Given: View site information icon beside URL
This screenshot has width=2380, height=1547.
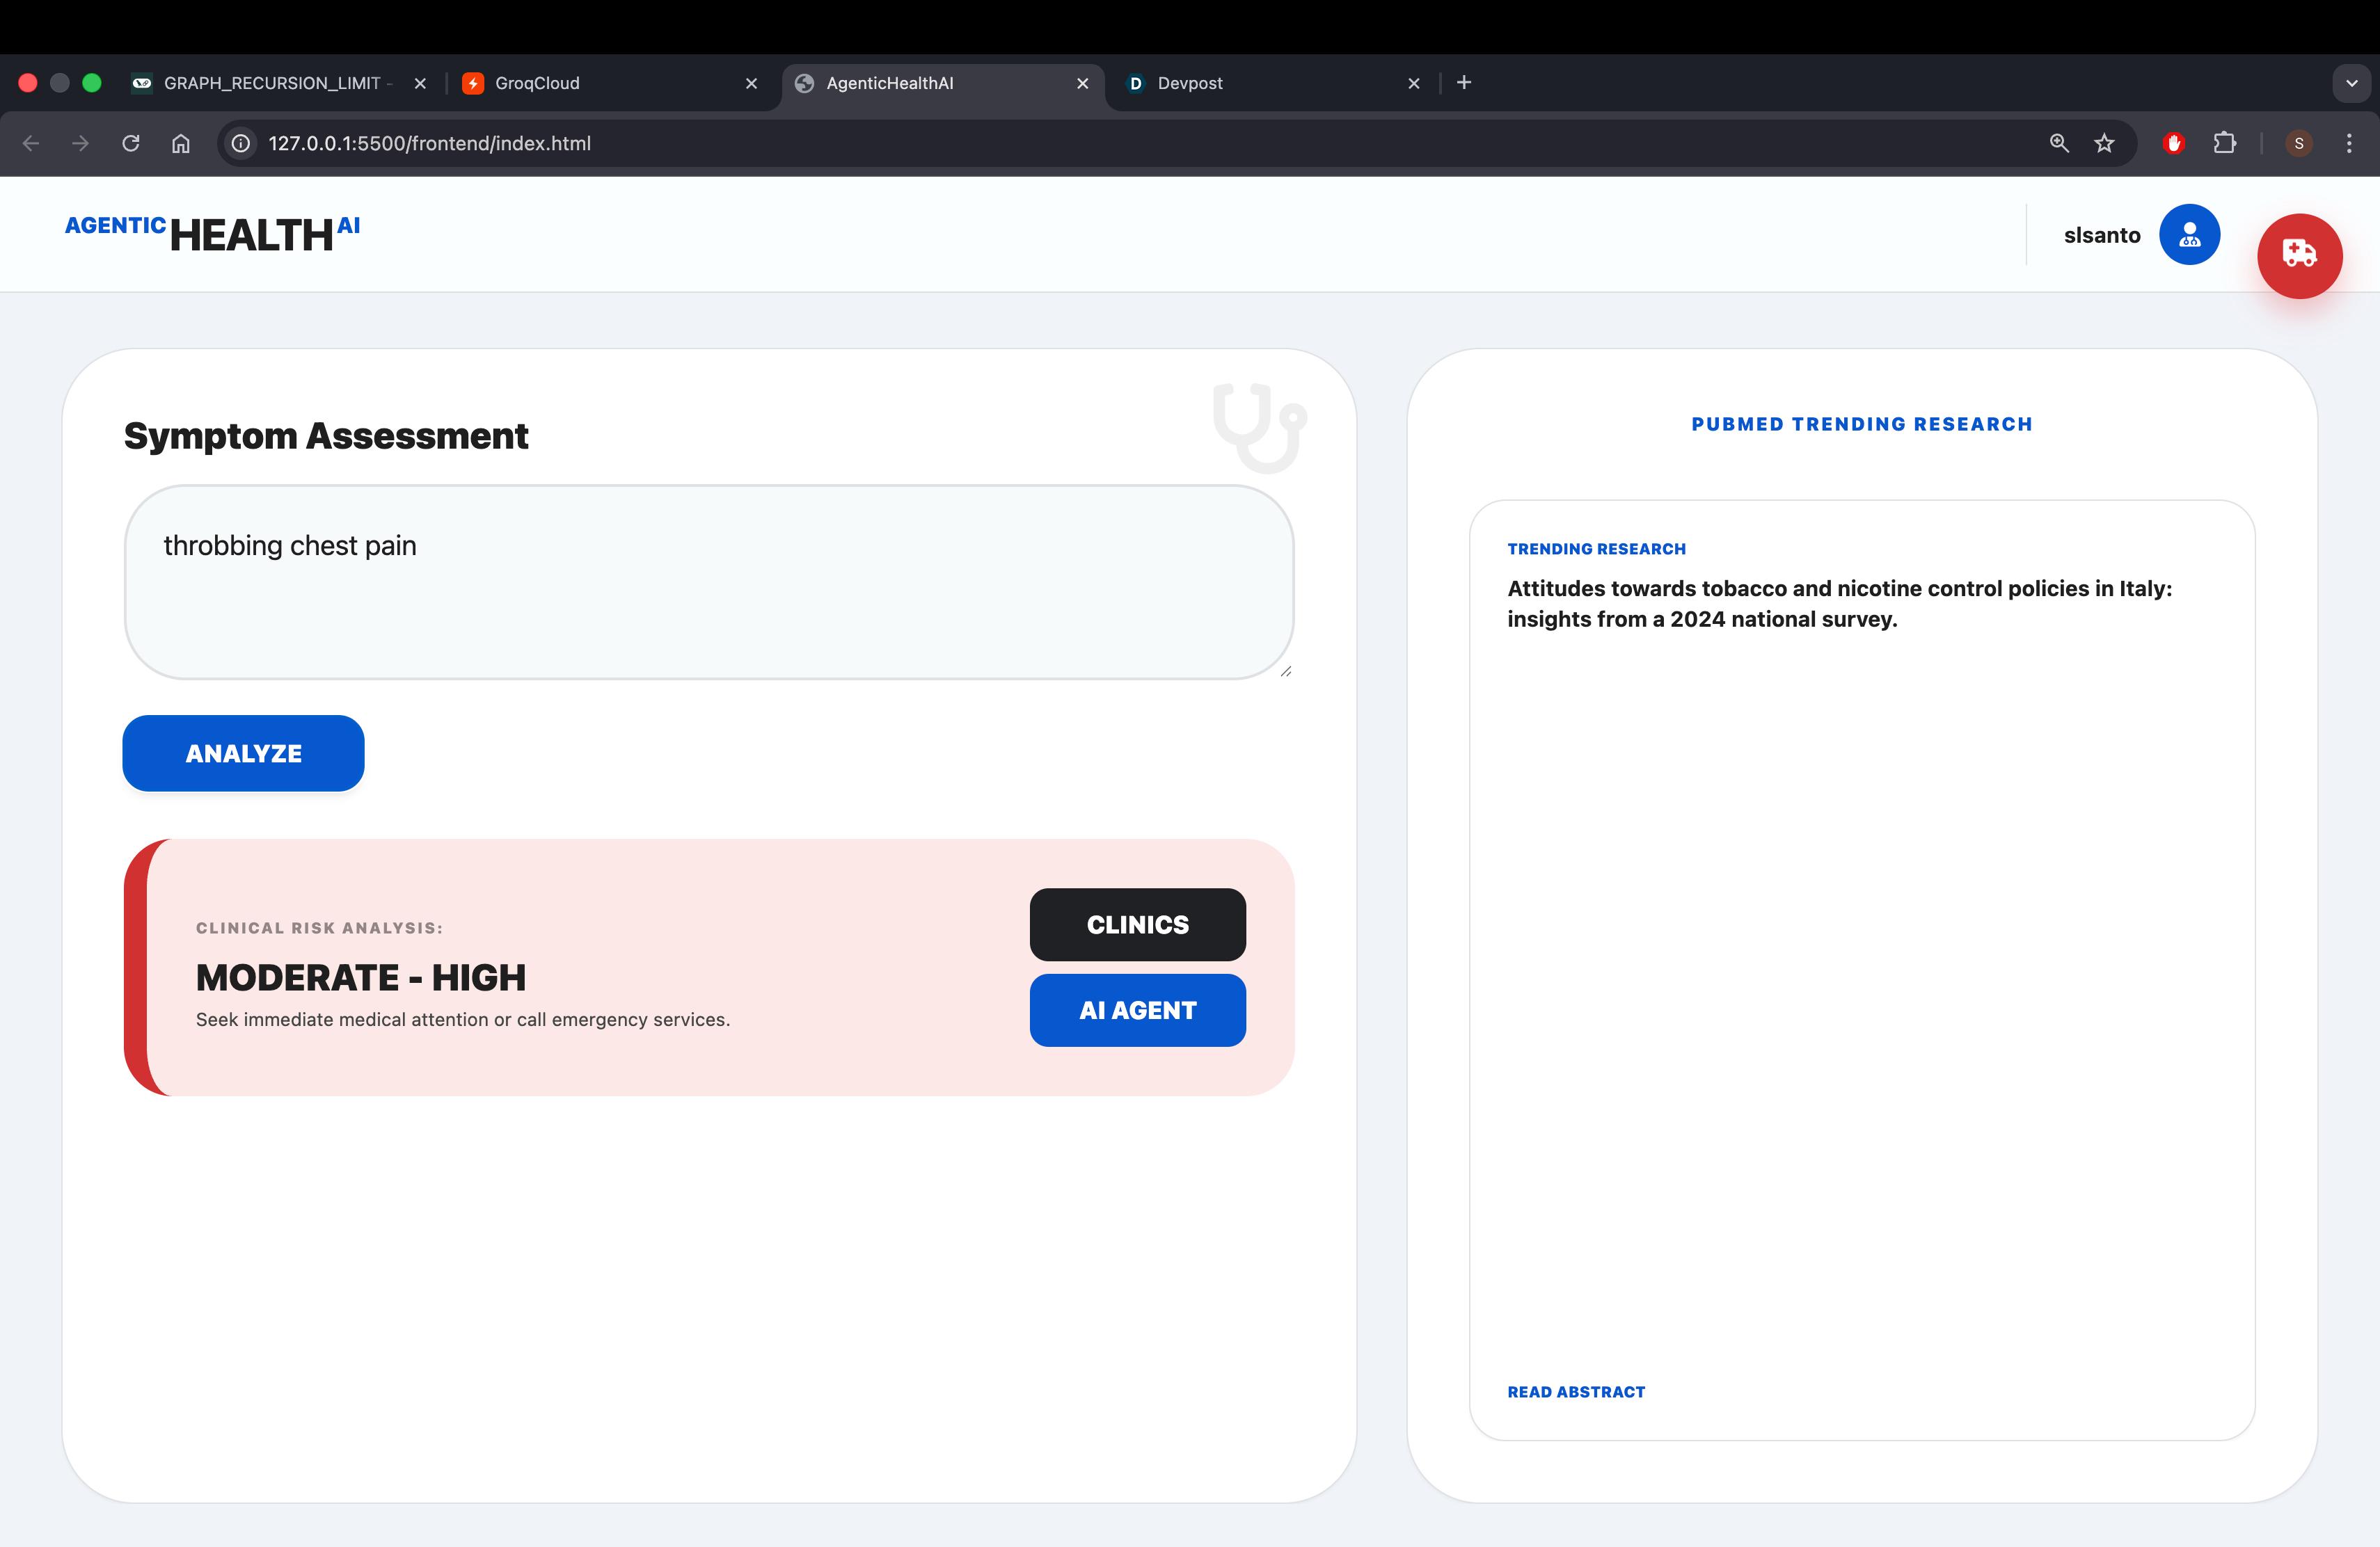Looking at the screenshot, I should 241,143.
